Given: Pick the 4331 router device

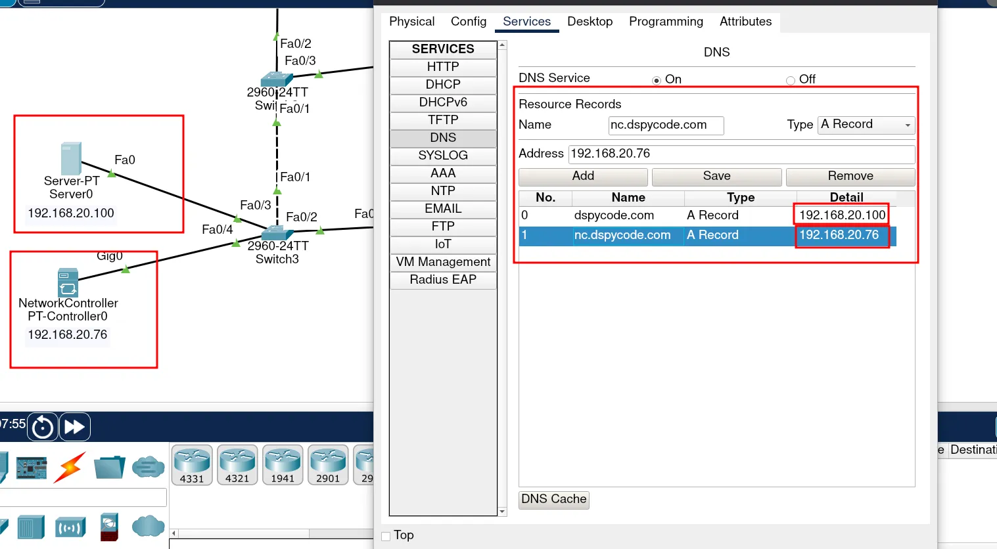Looking at the screenshot, I should click(192, 465).
